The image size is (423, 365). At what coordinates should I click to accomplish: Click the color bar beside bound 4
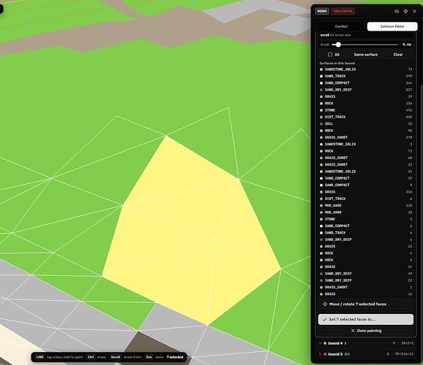pyautogui.click(x=346, y=343)
